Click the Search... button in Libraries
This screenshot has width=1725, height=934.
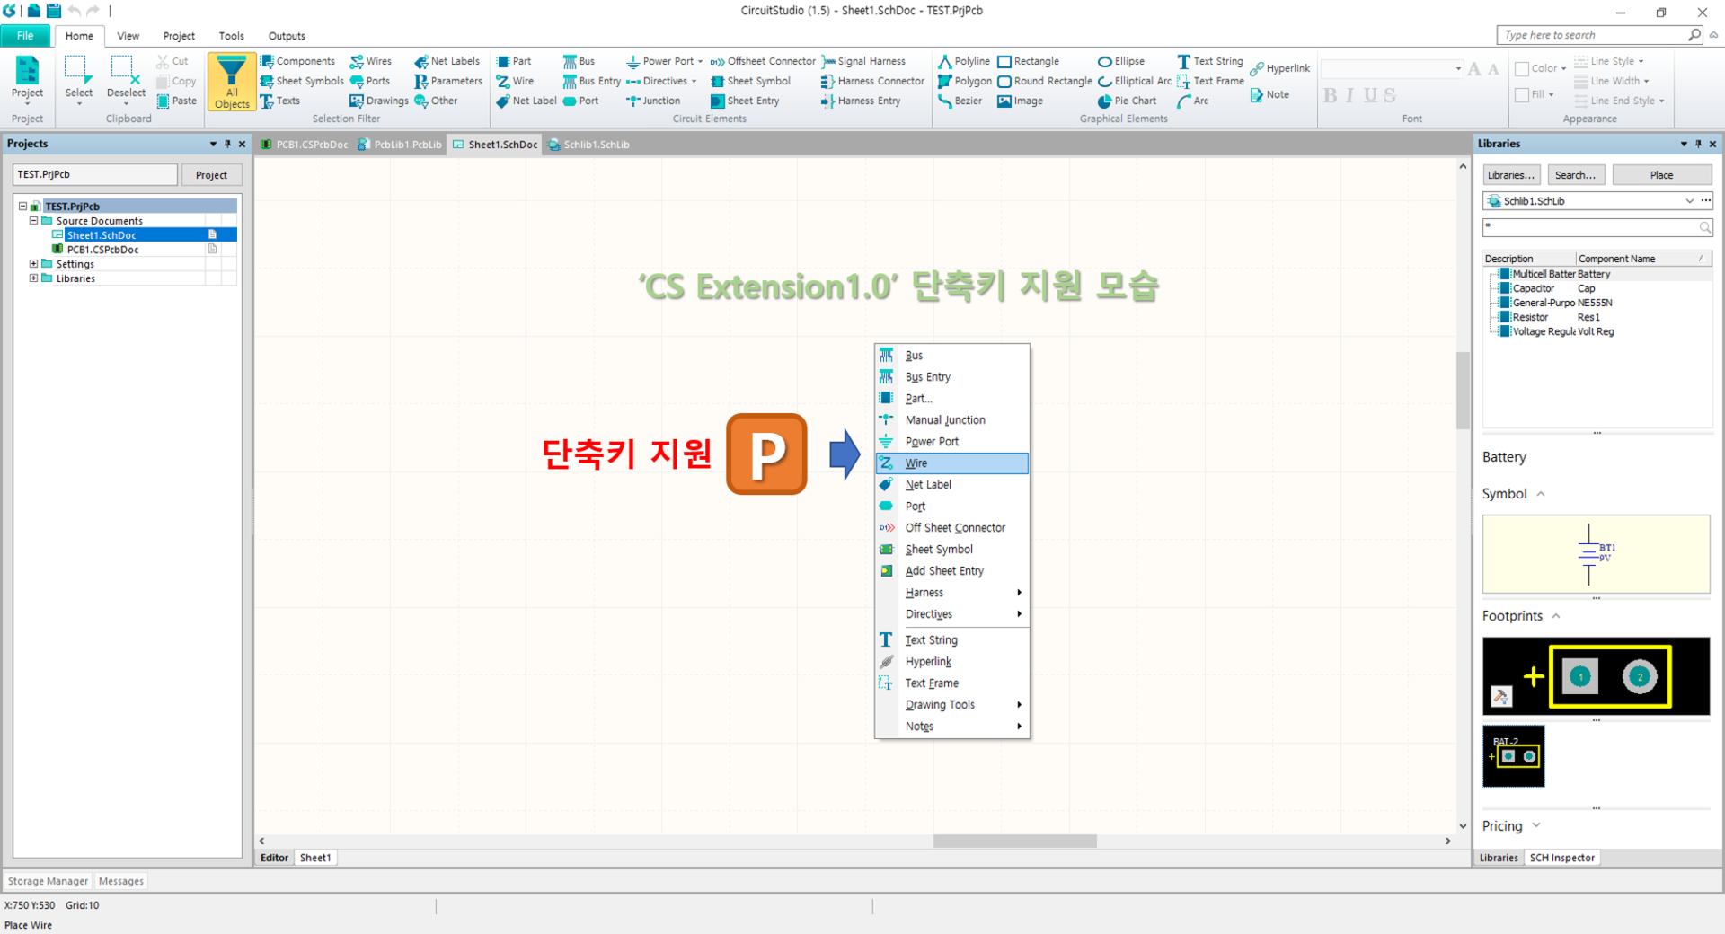coord(1576,175)
